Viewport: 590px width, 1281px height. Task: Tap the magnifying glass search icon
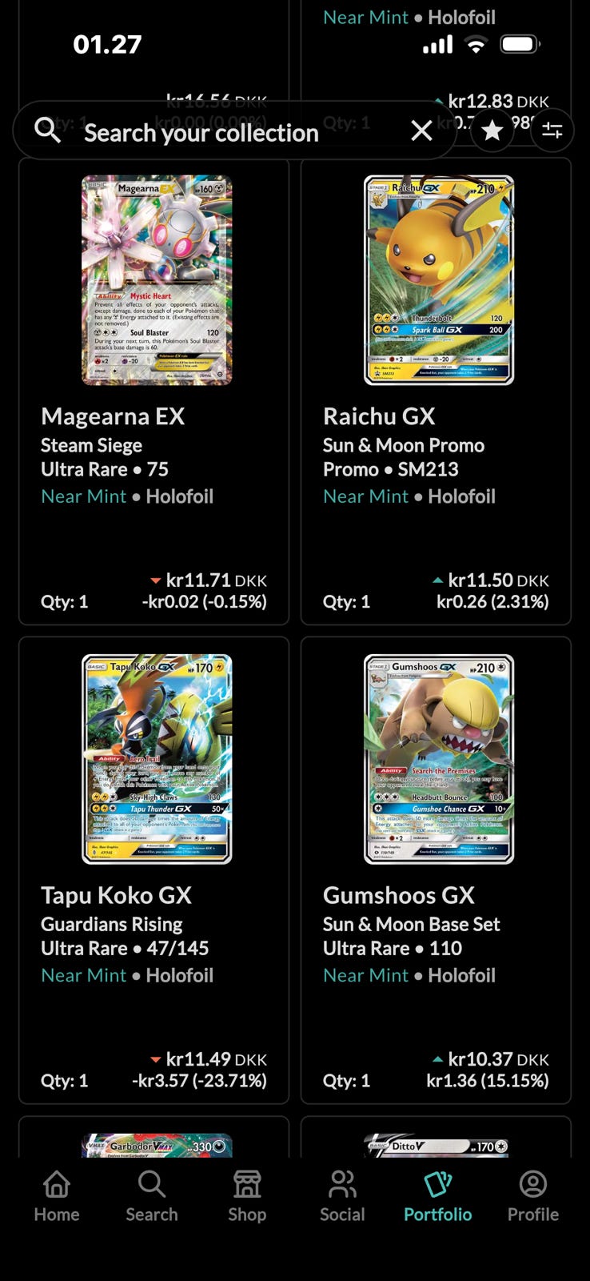coord(48,130)
